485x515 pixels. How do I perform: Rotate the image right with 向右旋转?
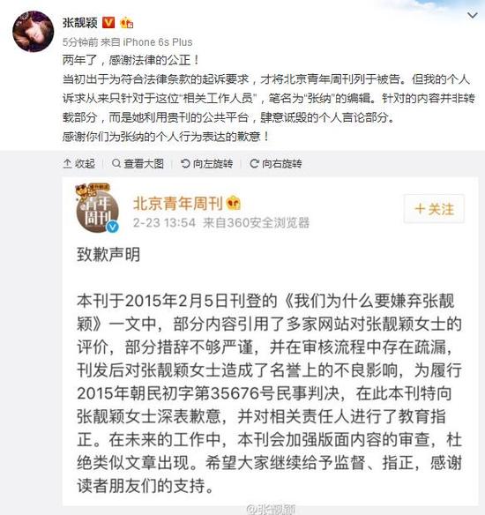pos(276,163)
